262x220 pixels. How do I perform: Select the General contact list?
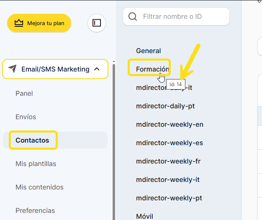pos(149,51)
